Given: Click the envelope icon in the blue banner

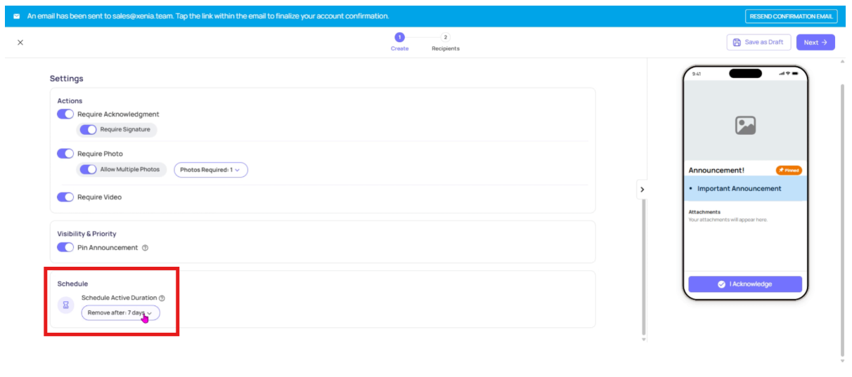Looking at the screenshot, I should [17, 16].
